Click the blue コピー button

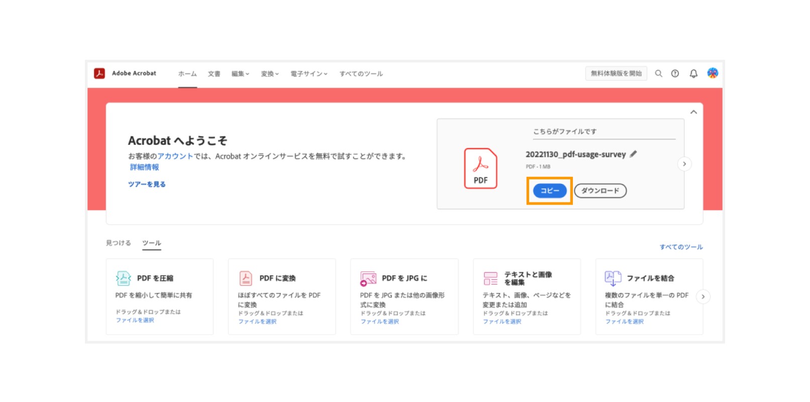550,191
